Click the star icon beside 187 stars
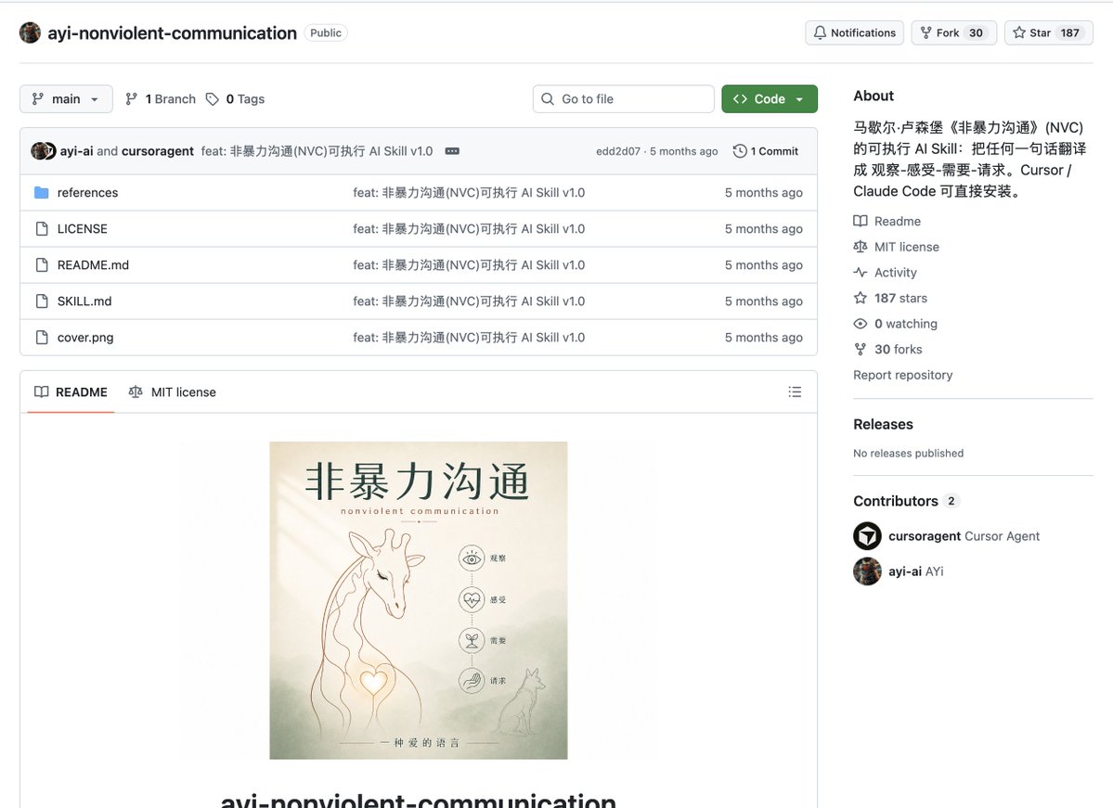Screen dimensions: 1113x808 click(x=861, y=298)
